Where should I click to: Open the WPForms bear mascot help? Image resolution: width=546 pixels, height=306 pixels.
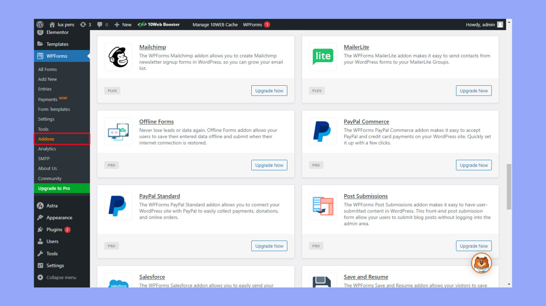coord(481,263)
